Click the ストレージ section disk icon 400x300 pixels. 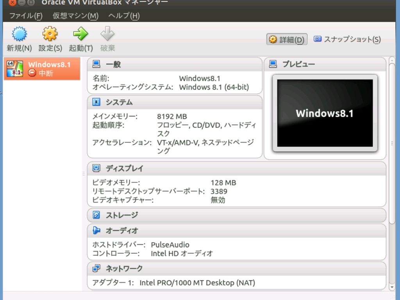pyautogui.click(x=96, y=215)
